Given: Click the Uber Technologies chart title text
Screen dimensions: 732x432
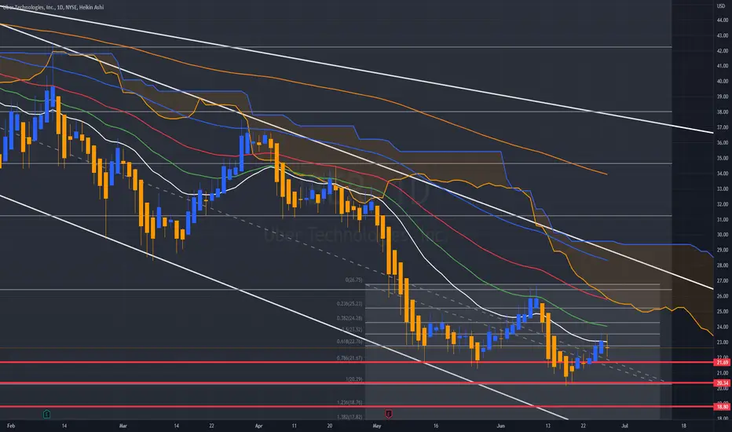Looking at the screenshot, I should pos(53,8).
